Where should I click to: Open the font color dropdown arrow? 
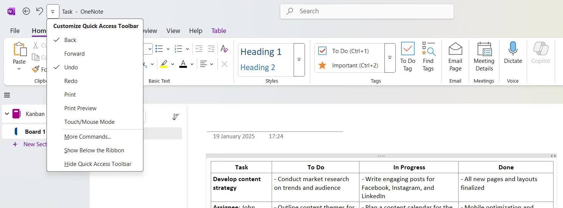(x=192, y=64)
